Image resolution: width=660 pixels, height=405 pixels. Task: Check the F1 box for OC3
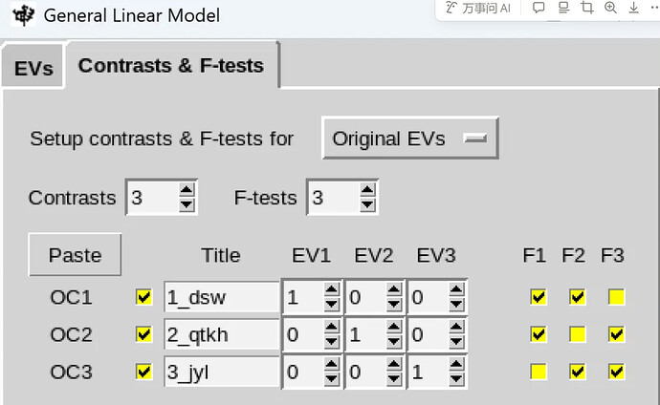539,372
